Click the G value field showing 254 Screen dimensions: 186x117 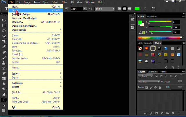(176, 28)
